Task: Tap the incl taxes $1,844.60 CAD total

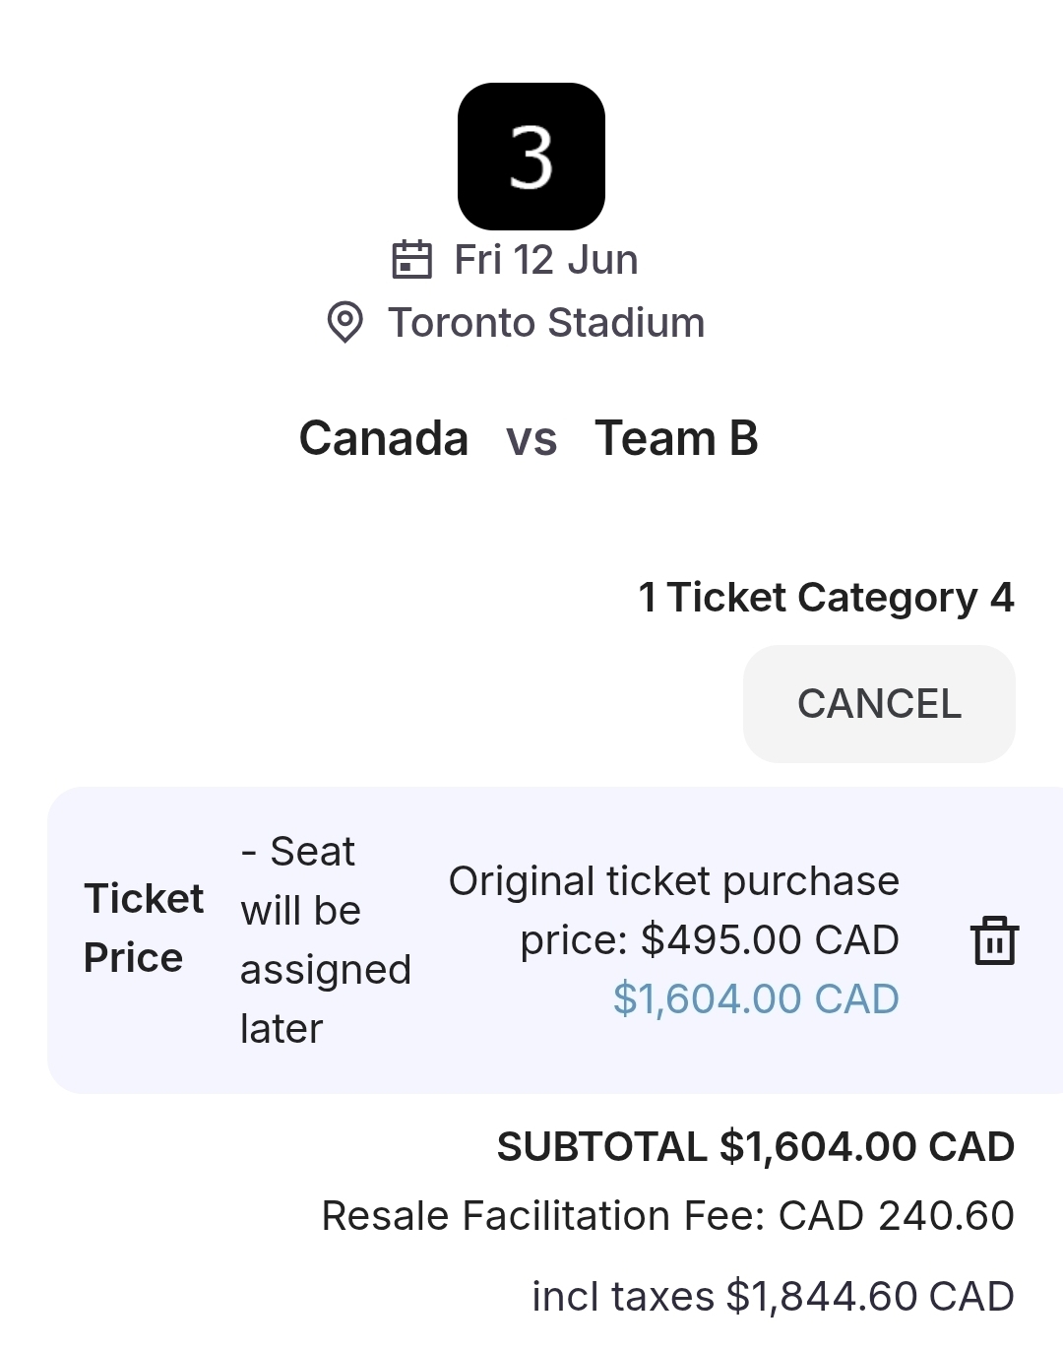Action: pos(773,1297)
